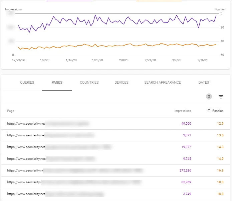The width and height of the screenshot is (232, 201).
Task: Open the Search Appearance tab
Action: [163, 82]
